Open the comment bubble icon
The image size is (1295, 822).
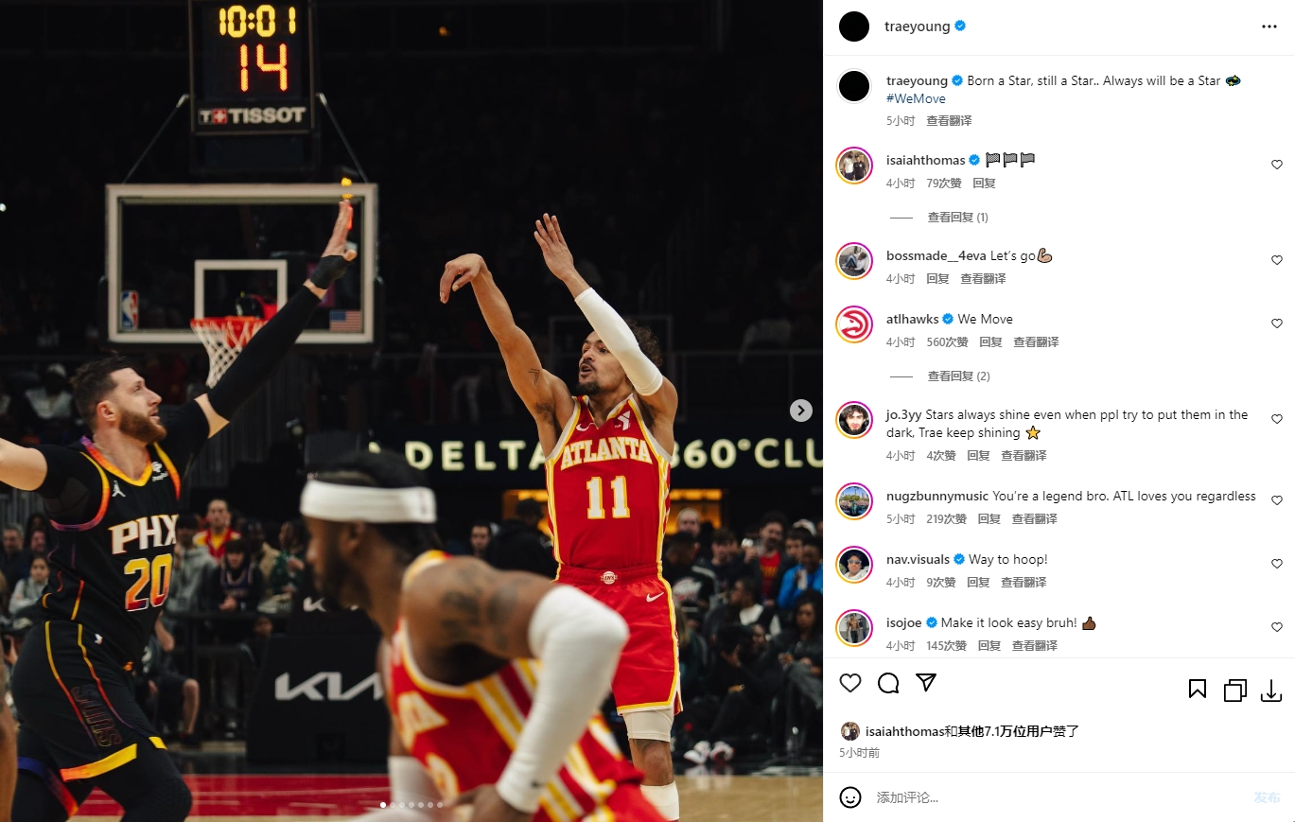click(888, 683)
